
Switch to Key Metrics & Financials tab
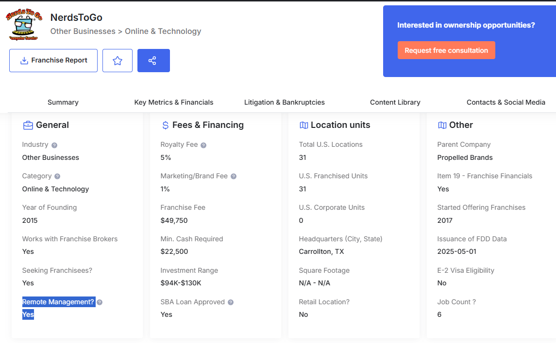pyautogui.click(x=174, y=102)
